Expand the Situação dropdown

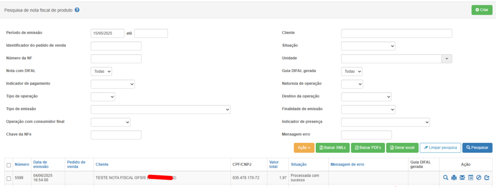click(368, 46)
